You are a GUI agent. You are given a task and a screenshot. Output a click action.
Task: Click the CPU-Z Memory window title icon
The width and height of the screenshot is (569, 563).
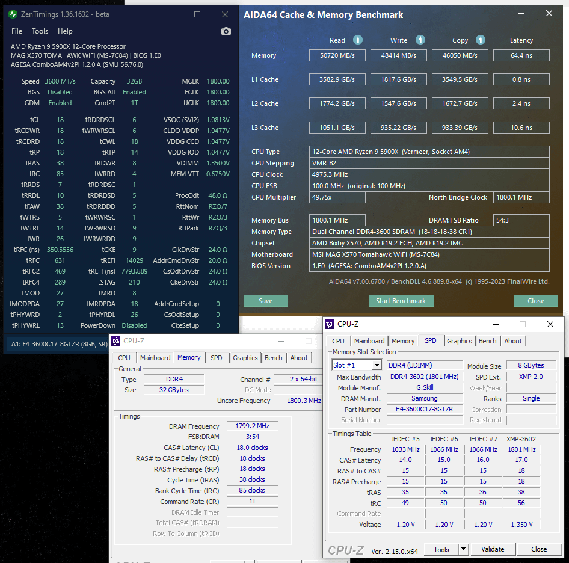click(115, 340)
